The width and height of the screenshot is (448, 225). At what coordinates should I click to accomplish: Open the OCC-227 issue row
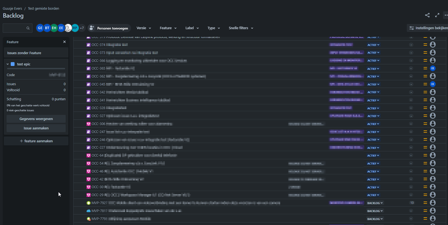pos(260,147)
